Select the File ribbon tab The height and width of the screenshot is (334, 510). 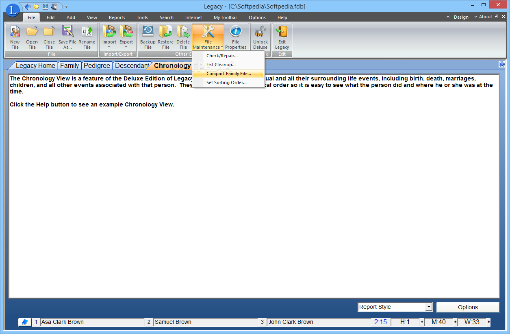click(31, 17)
